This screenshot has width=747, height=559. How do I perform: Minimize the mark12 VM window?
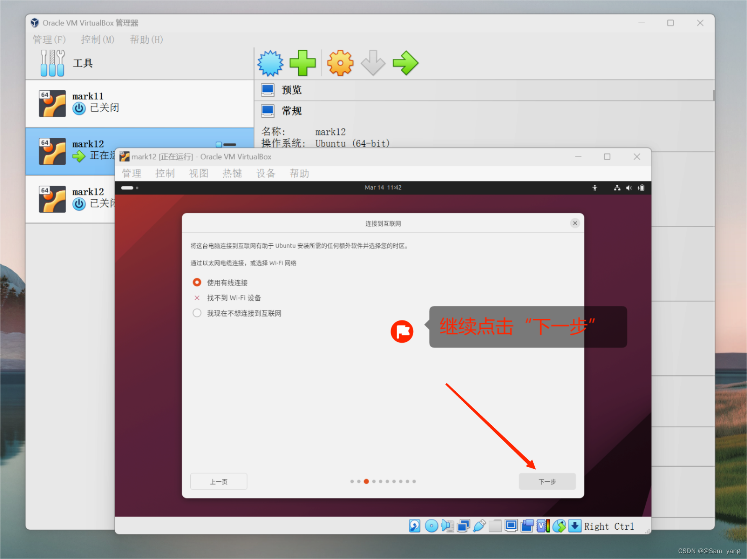(578, 156)
